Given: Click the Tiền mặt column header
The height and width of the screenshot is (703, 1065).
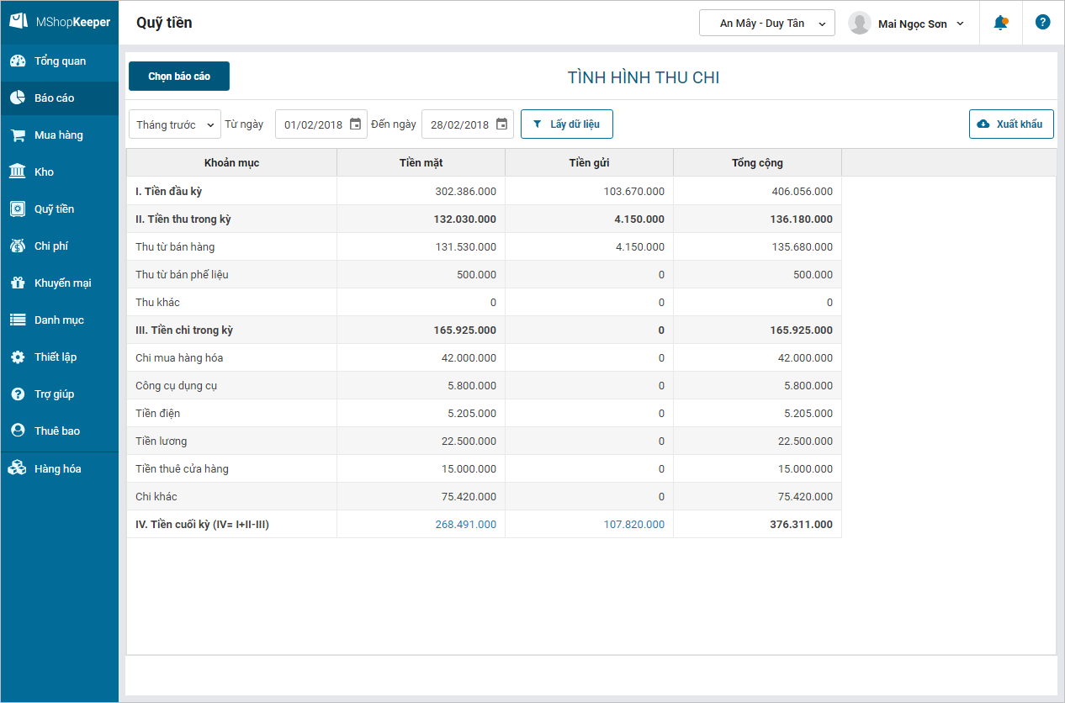Looking at the screenshot, I should (421, 163).
